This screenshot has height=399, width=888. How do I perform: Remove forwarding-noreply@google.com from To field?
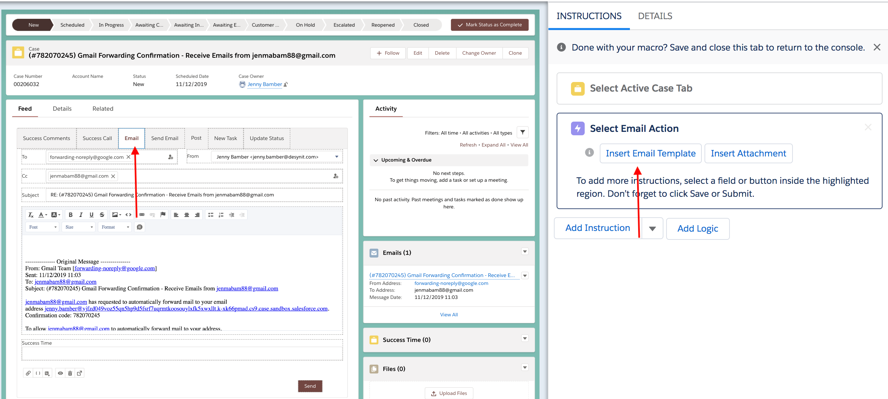[129, 157]
